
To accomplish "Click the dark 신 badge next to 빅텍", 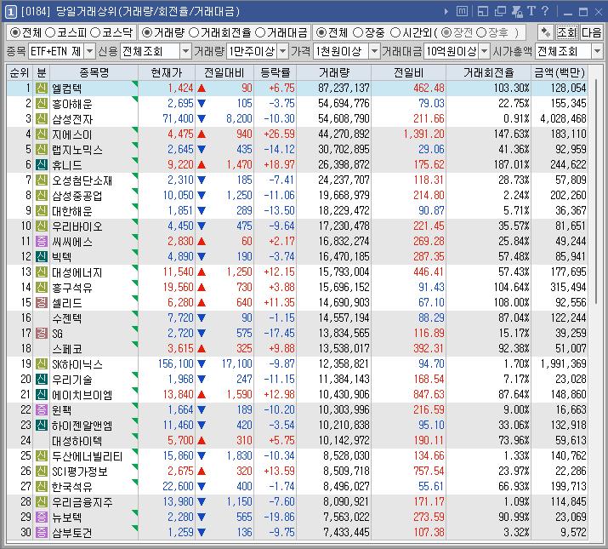I will [x=42, y=257].
